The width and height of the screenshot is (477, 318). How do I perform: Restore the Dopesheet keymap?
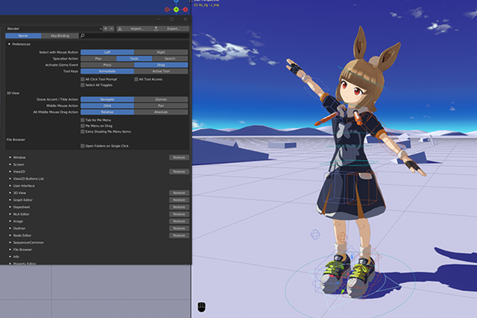pyautogui.click(x=179, y=207)
